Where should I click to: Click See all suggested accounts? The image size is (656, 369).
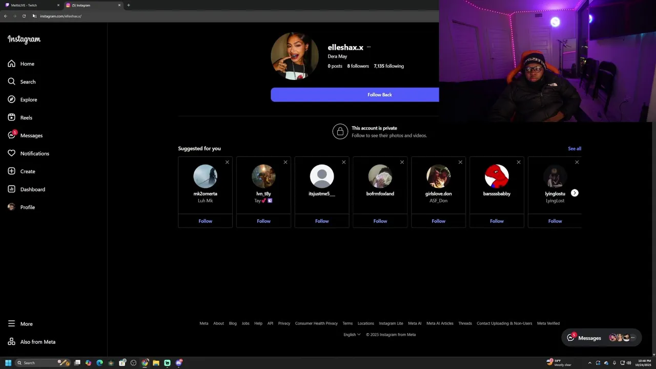pyautogui.click(x=575, y=149)
